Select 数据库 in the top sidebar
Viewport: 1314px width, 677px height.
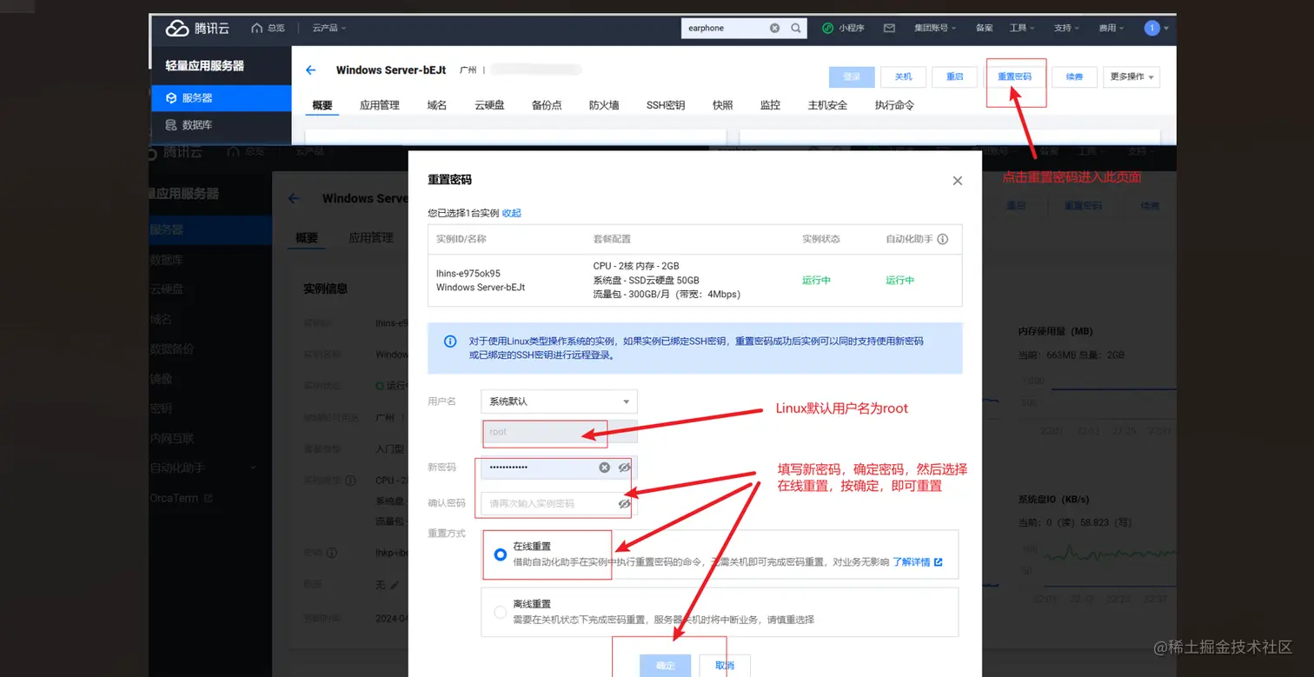point(221,125)
